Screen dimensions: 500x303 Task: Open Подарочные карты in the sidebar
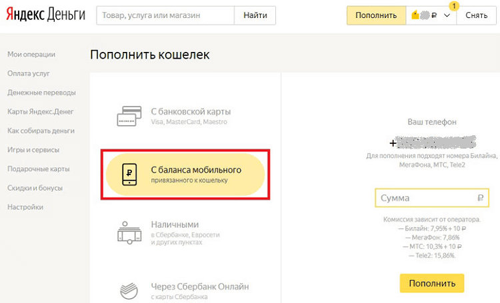pyautogui.click(x=39, y=169)
